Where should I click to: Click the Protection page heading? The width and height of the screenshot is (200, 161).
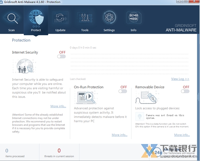click(21, 40)
